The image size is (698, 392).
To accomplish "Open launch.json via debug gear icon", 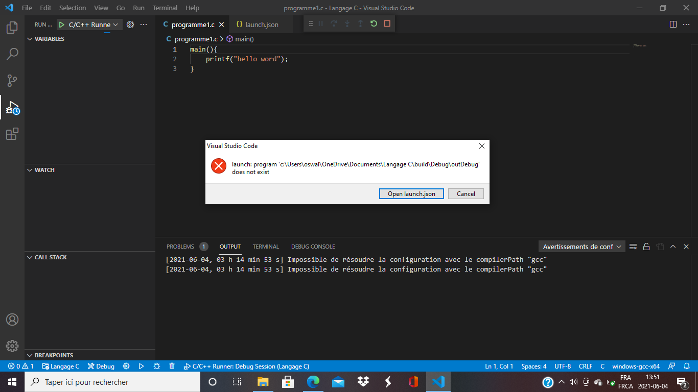I will point(130,24).
